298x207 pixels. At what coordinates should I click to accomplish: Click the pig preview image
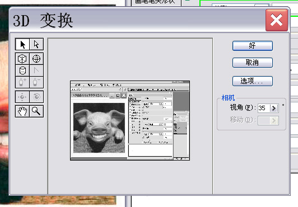99,128
